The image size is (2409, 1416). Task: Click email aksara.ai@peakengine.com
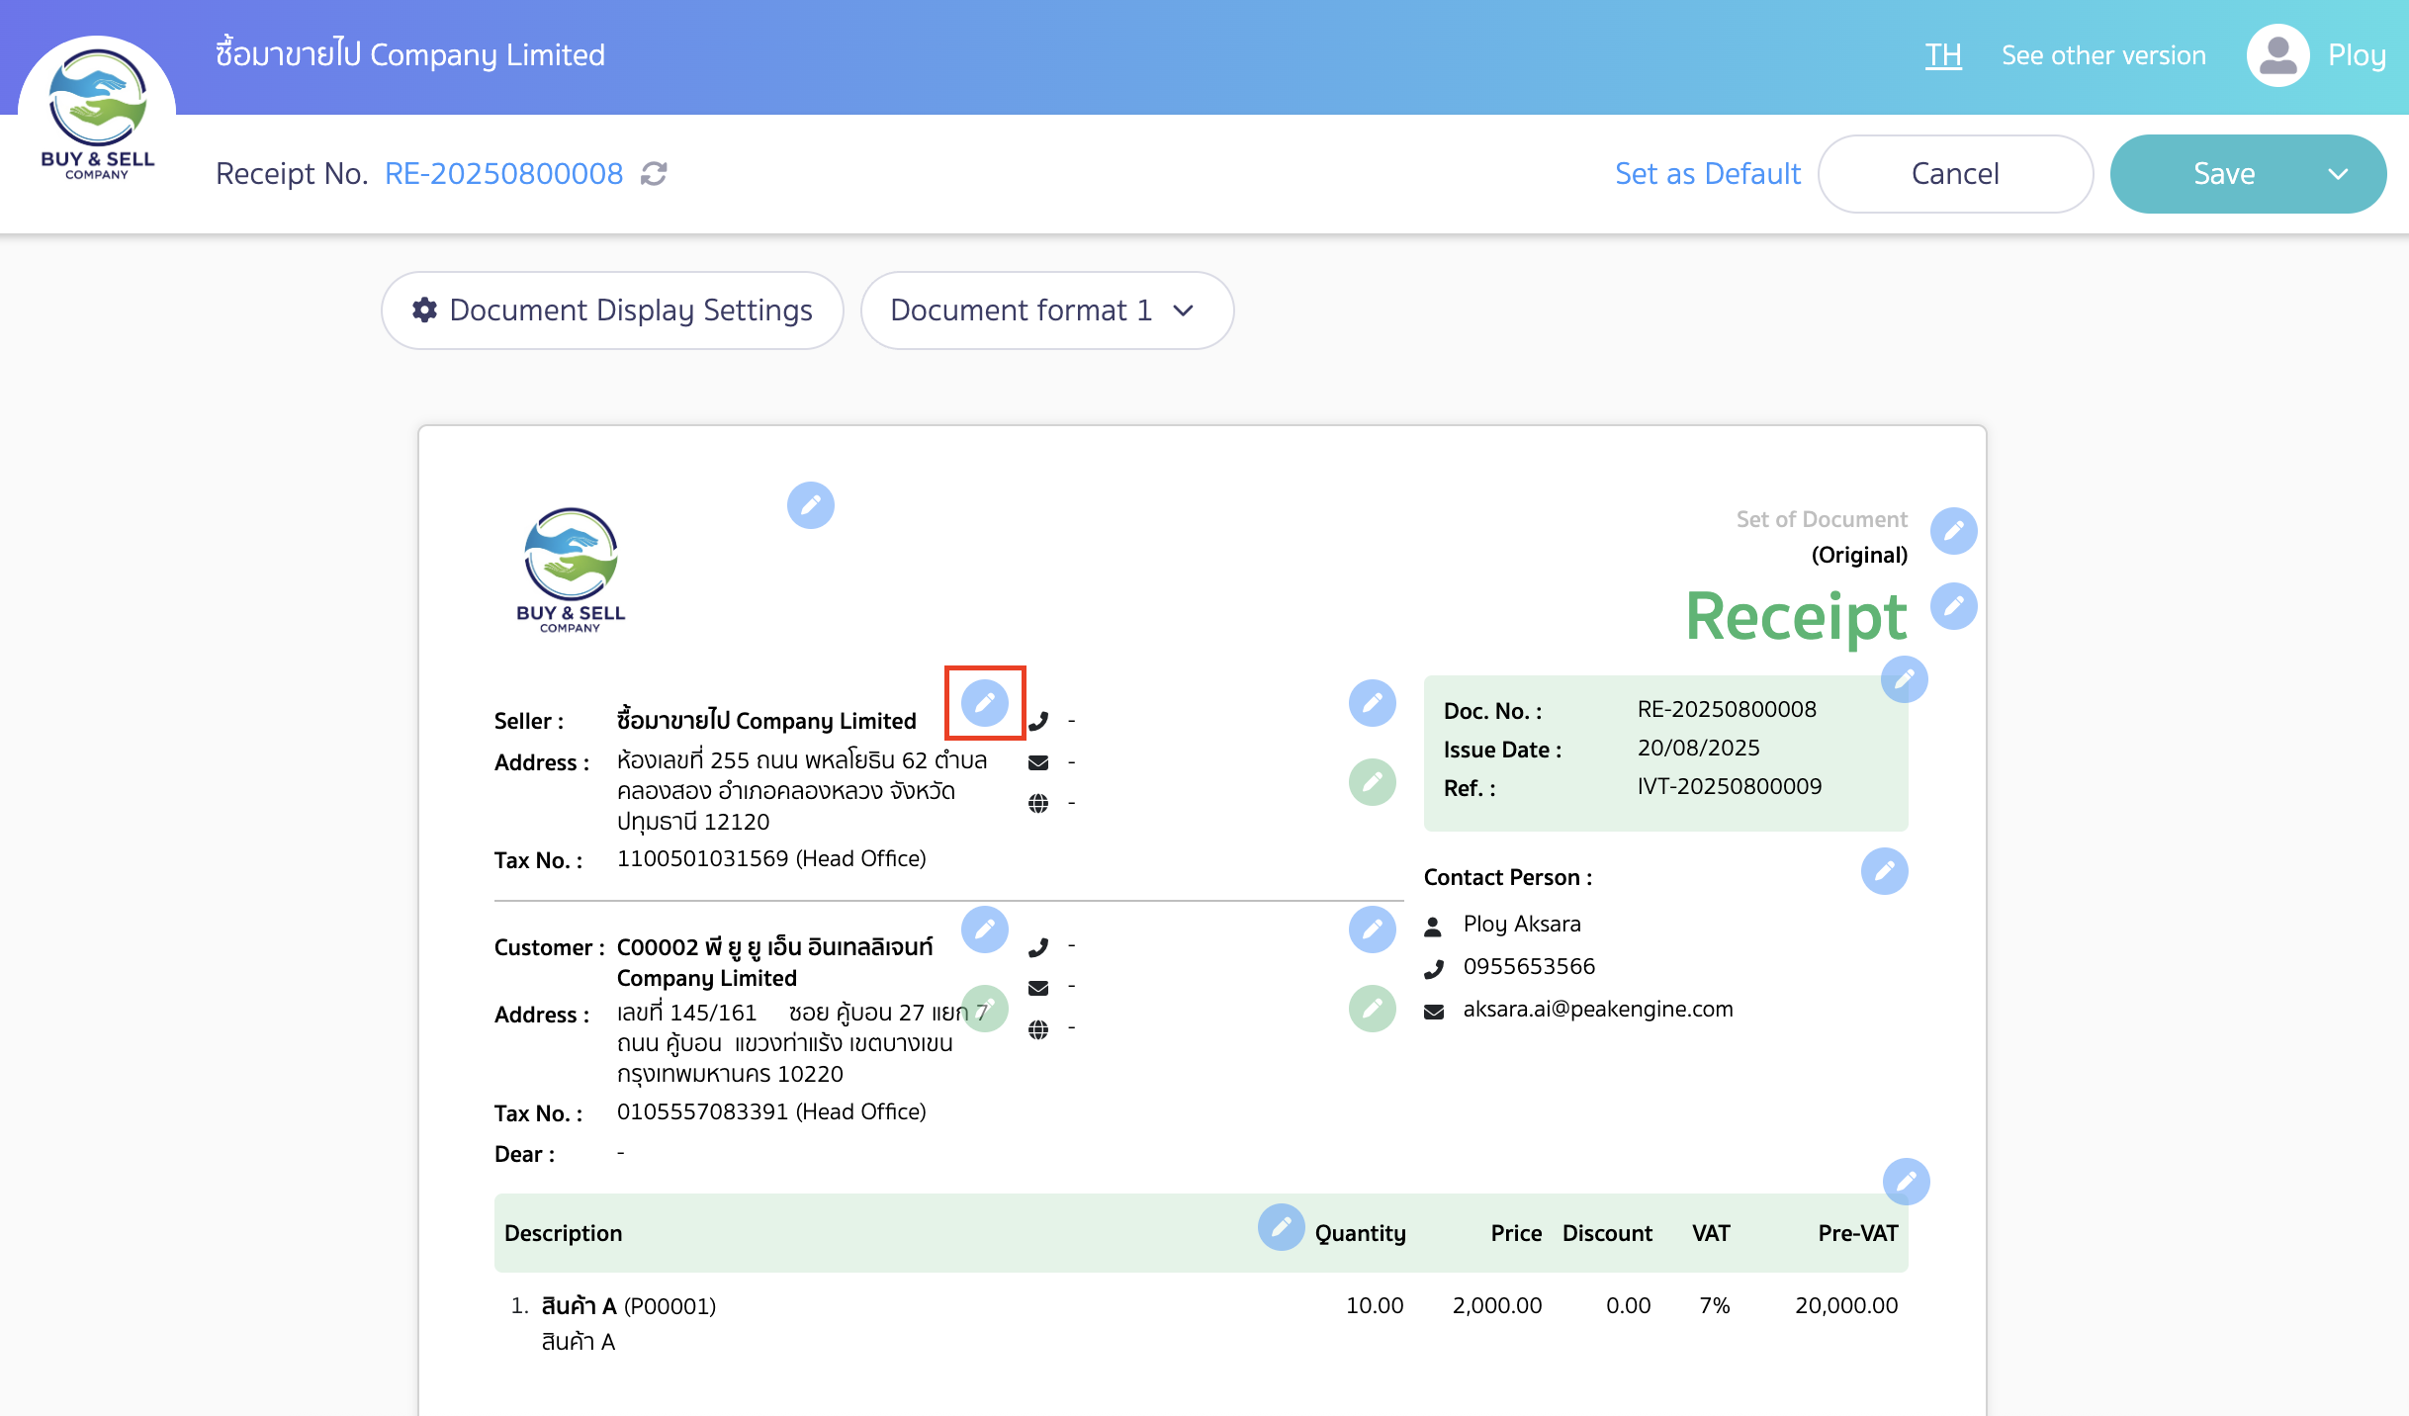(1598, 1009)
